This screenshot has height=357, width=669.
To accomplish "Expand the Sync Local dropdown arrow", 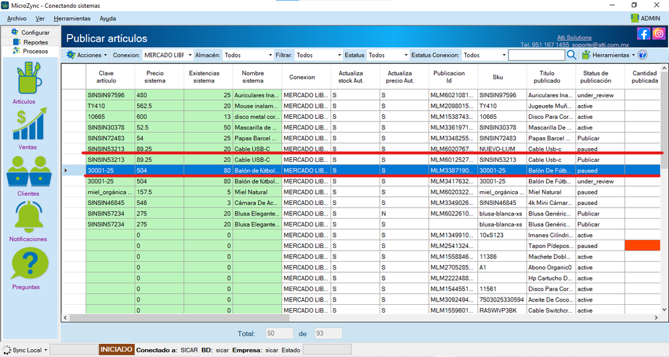I will [x=46, y=350].
